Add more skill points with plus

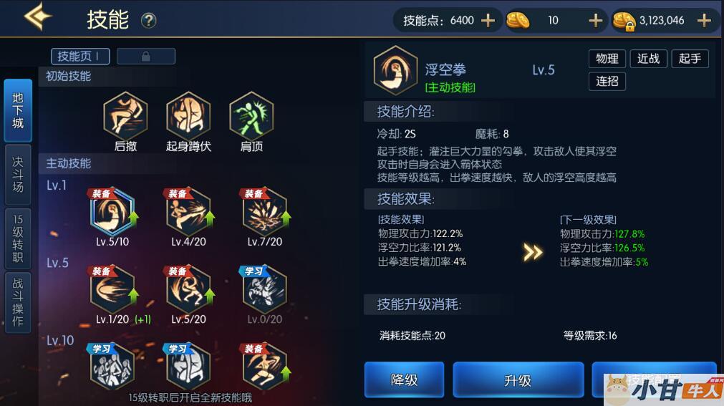488,20
